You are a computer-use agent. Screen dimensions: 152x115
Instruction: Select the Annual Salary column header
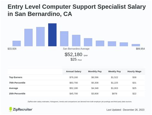click(73, 71)
